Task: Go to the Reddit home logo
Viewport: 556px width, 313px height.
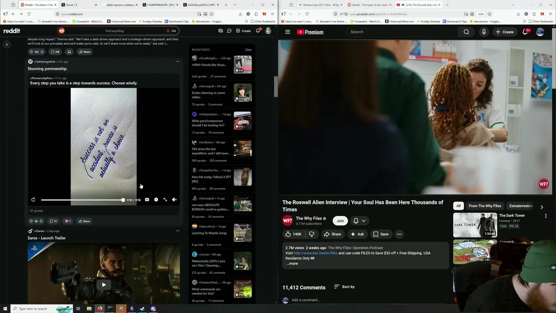Action: (12, 31)
